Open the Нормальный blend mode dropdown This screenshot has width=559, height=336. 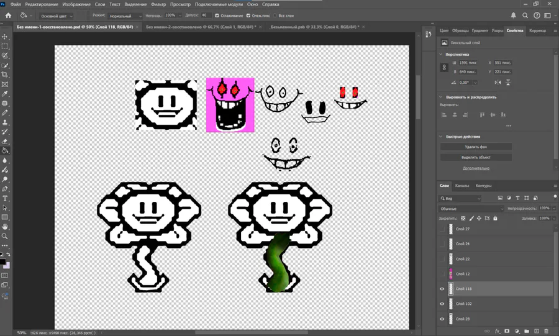(125, 16)
